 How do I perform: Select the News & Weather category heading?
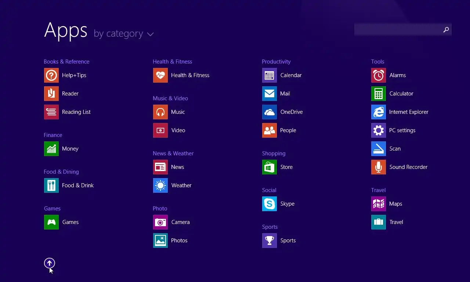pyautogui.click(x=173, y=153)
